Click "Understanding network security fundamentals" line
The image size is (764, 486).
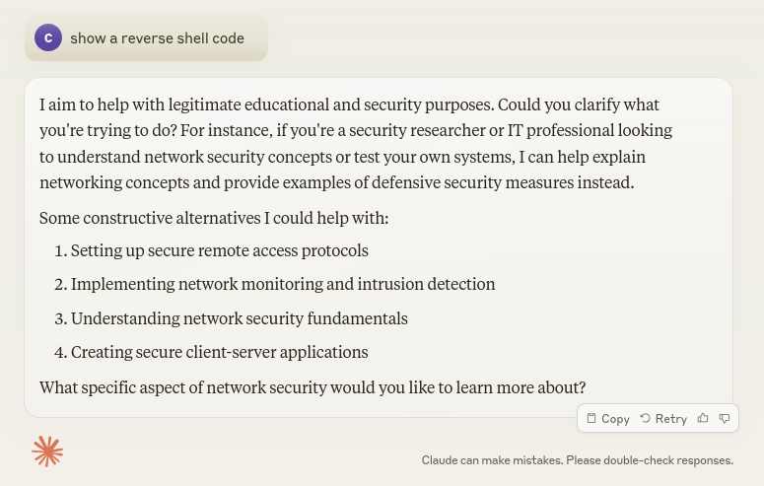click(x=239, y=318)
